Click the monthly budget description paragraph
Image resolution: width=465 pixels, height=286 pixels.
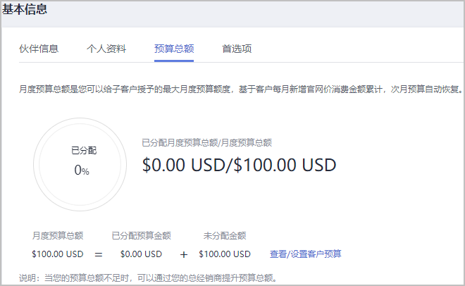[241, 89]
